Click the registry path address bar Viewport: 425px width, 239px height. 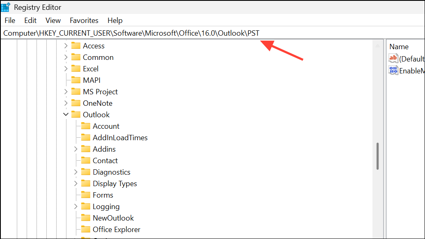[x=164, y=33]
